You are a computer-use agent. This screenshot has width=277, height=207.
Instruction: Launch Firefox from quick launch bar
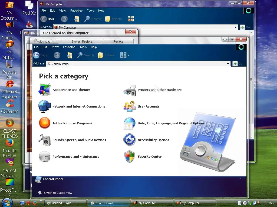coord(35,203)
